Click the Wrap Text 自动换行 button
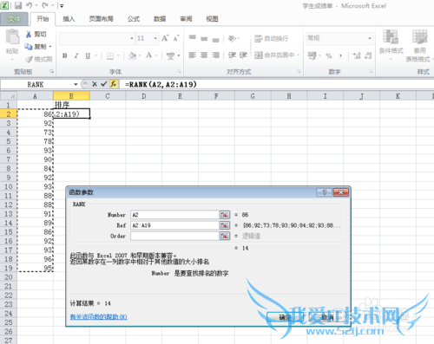This screenshot has width=434, height=344. point(272,38)
